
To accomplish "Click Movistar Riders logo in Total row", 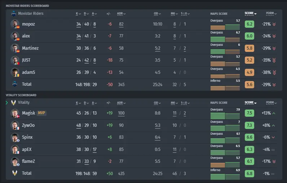I will click(15, 84).
